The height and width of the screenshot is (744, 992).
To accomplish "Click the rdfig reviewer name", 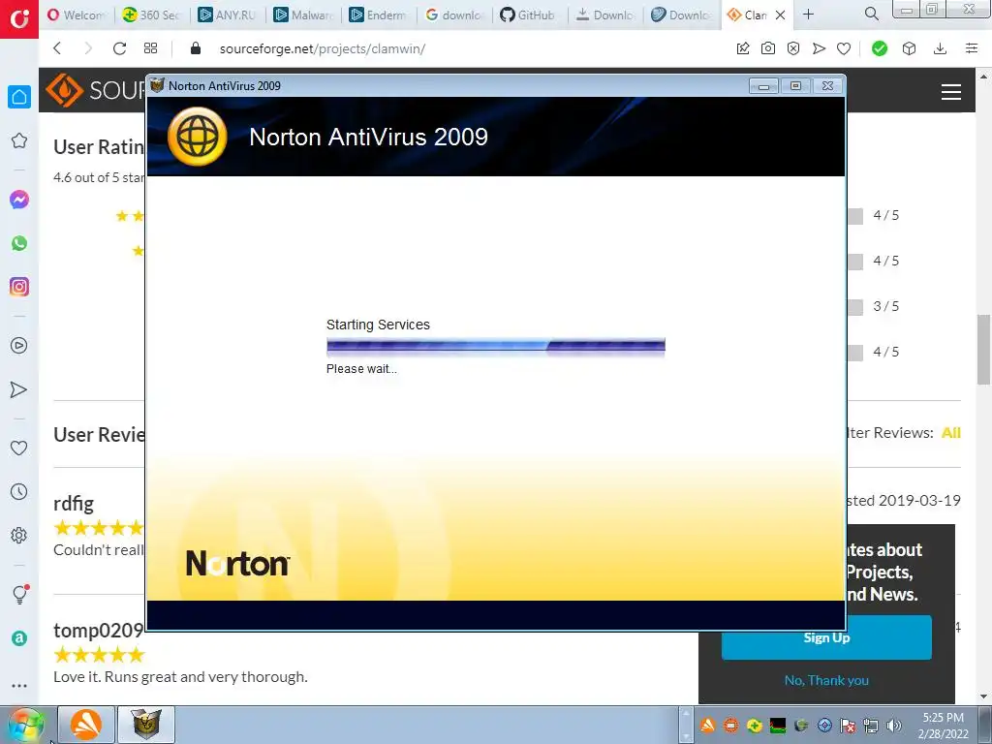I will coord(74,504).
